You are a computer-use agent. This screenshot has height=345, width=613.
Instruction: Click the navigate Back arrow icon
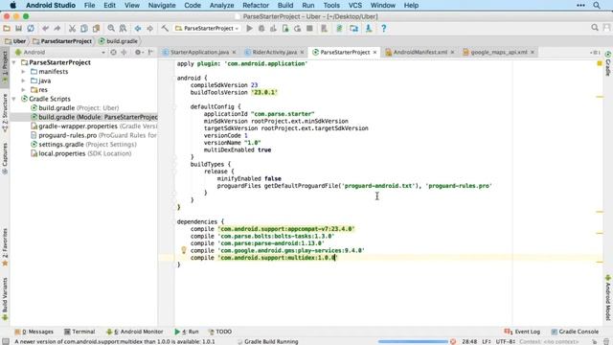click(x=138, y=28)
